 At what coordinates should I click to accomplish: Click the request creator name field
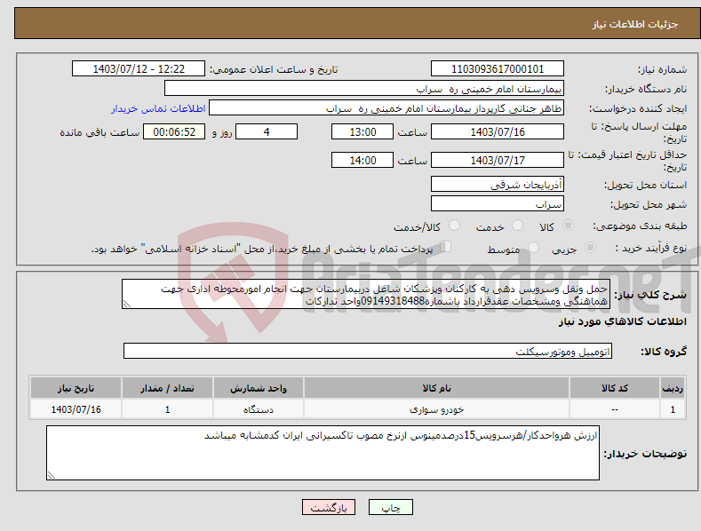(386, 108)
